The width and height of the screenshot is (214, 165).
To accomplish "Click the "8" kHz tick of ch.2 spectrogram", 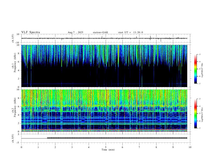I will [19, 98].
